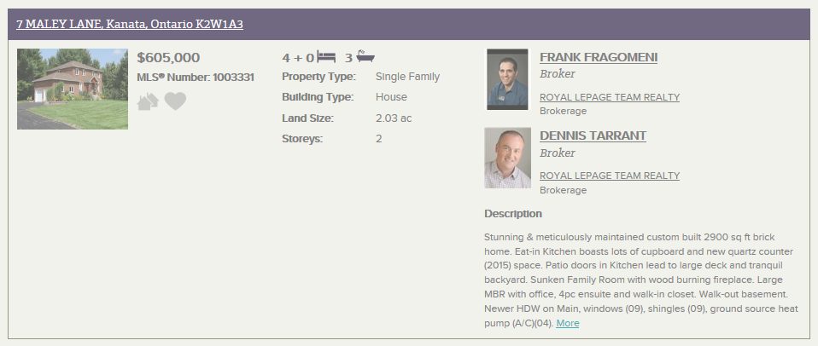
Task: Click the 4 + 0 bedroom count
Action: [298, 58]
